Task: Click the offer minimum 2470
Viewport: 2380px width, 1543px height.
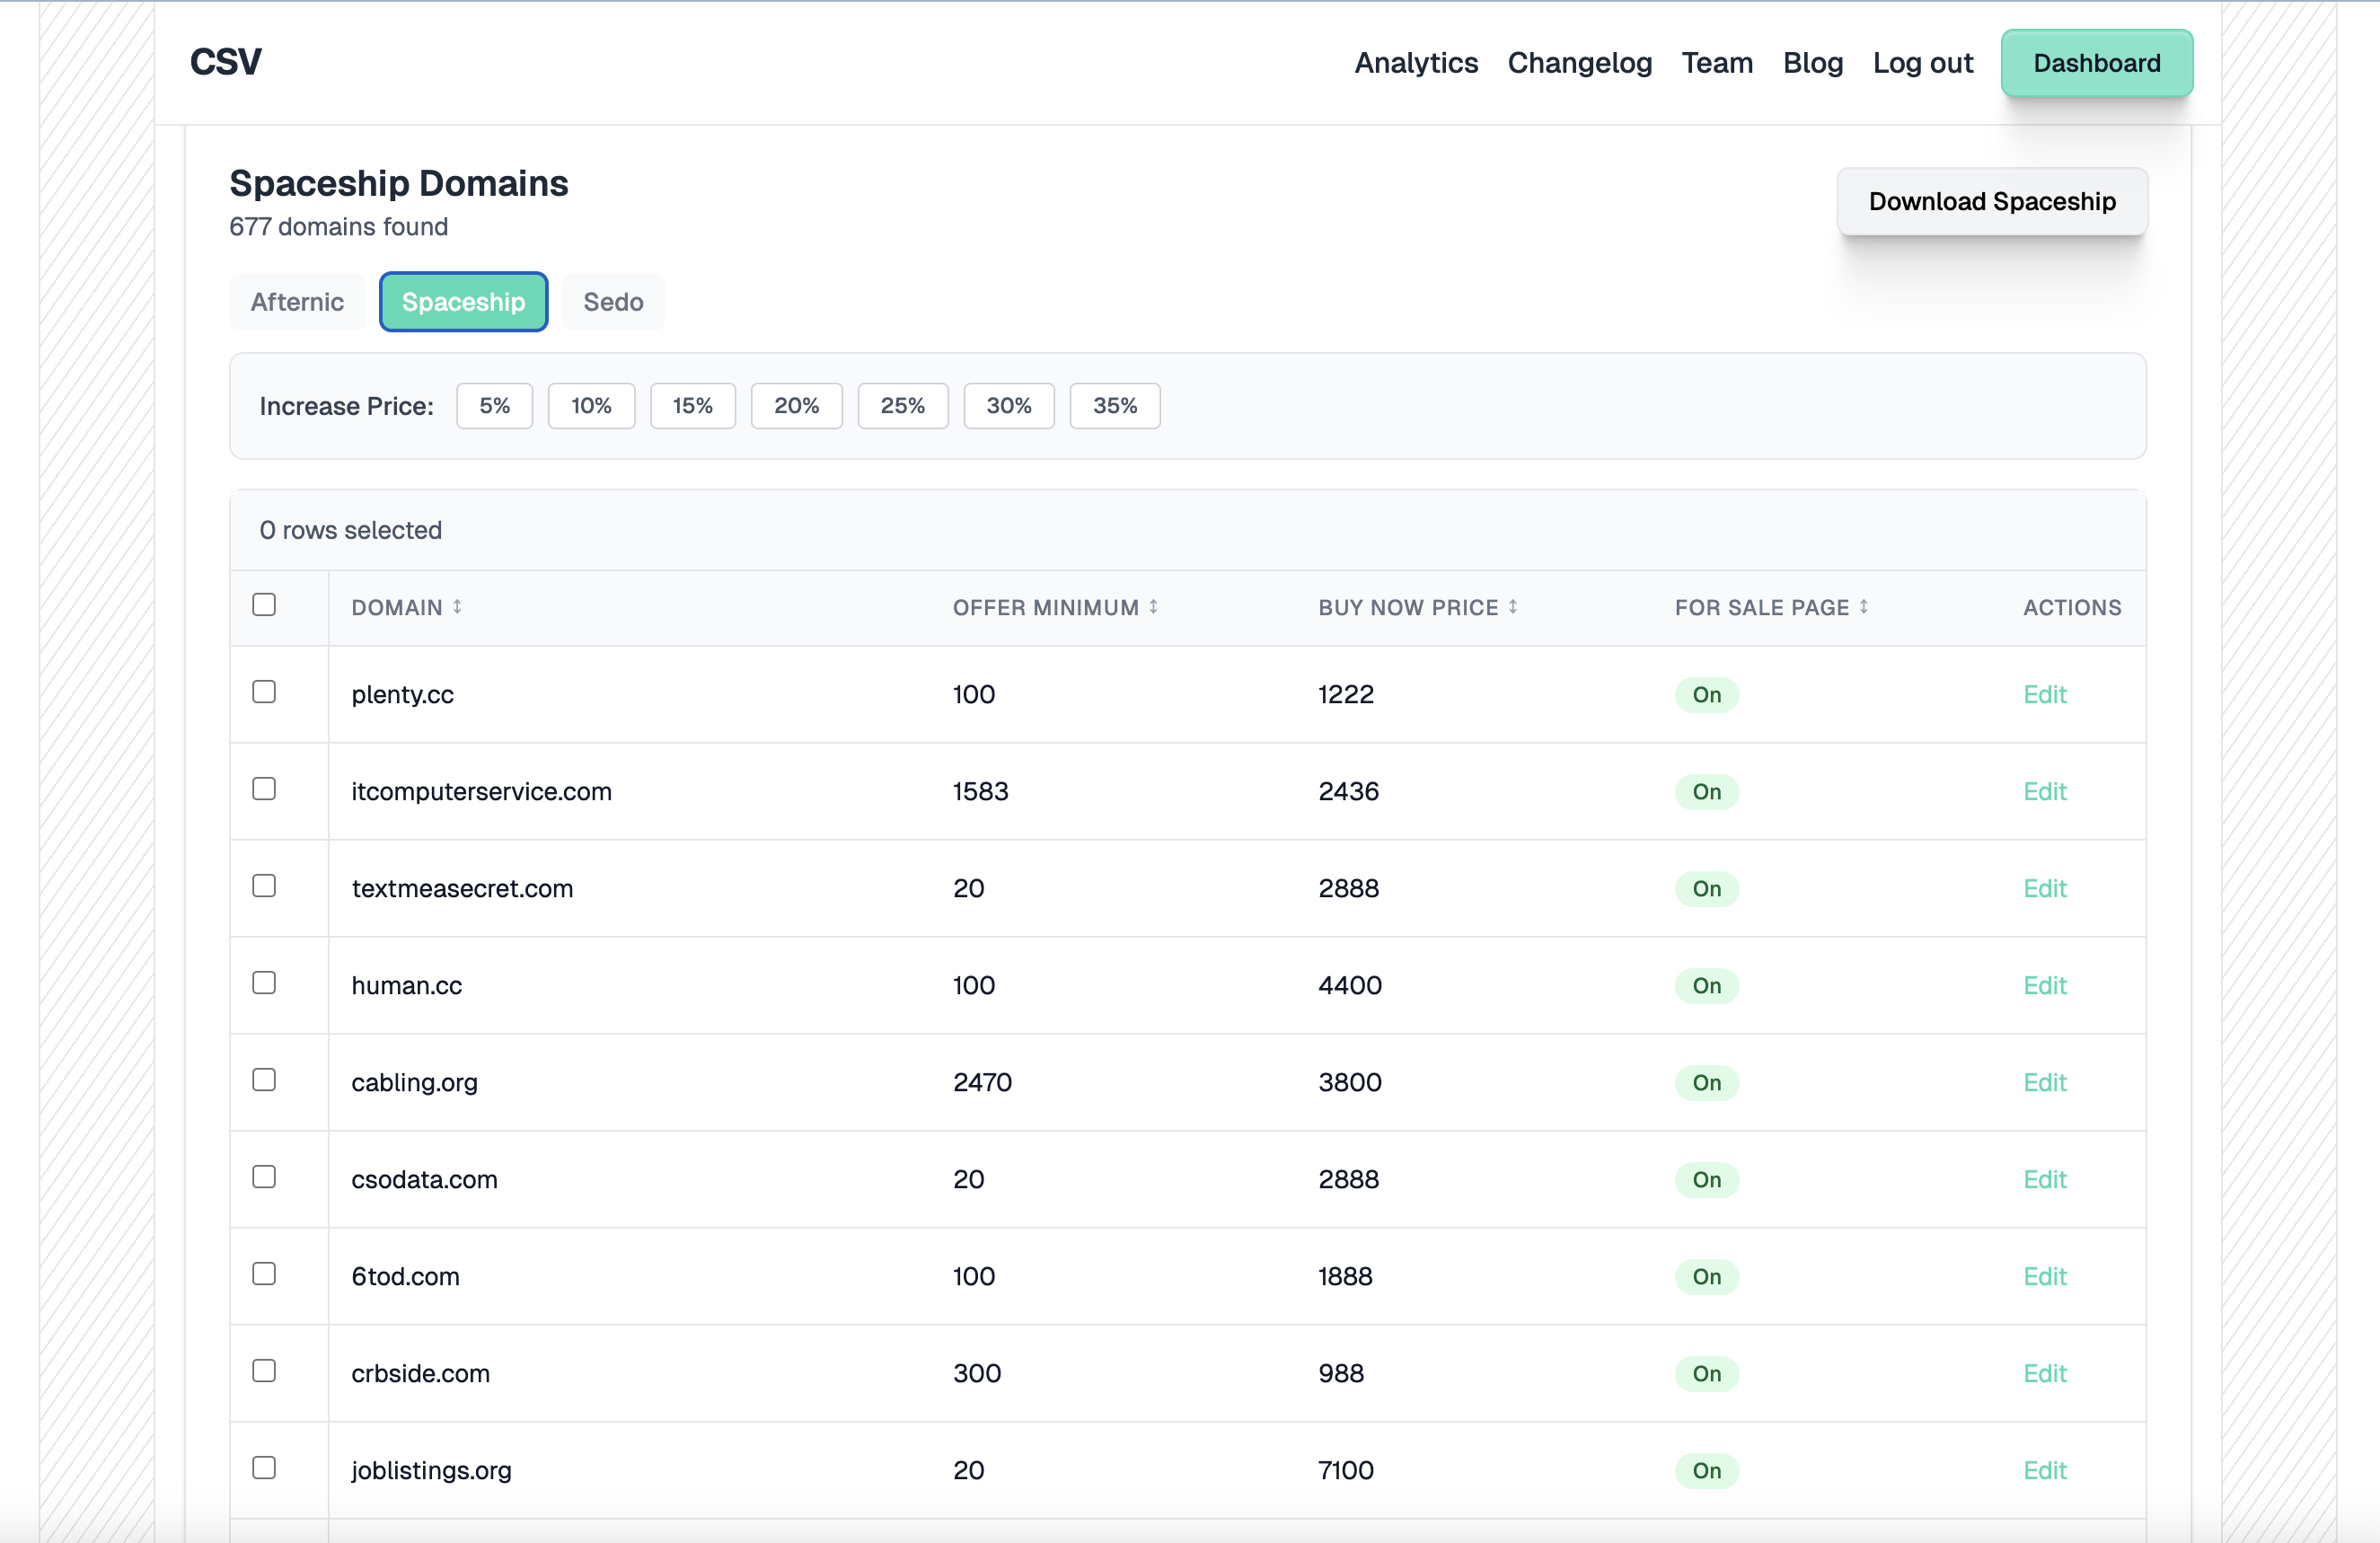Action: click(x=982, y=1082)
